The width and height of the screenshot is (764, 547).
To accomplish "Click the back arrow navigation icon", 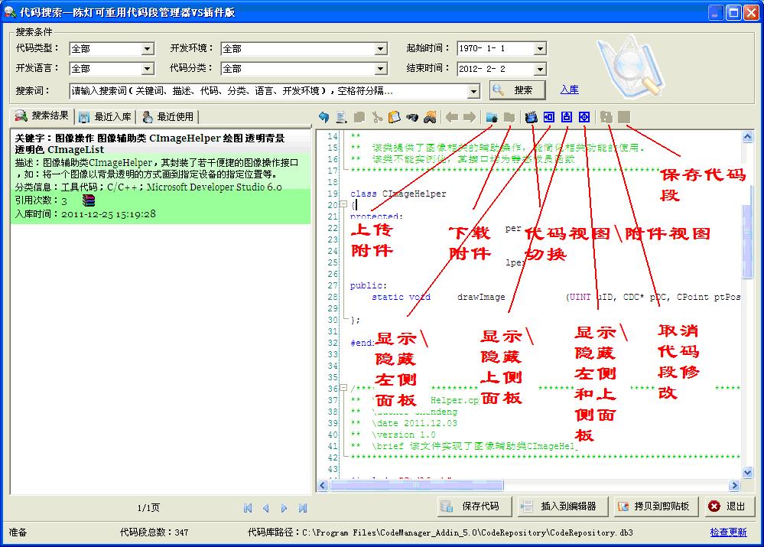I will [x=452, y=117].
